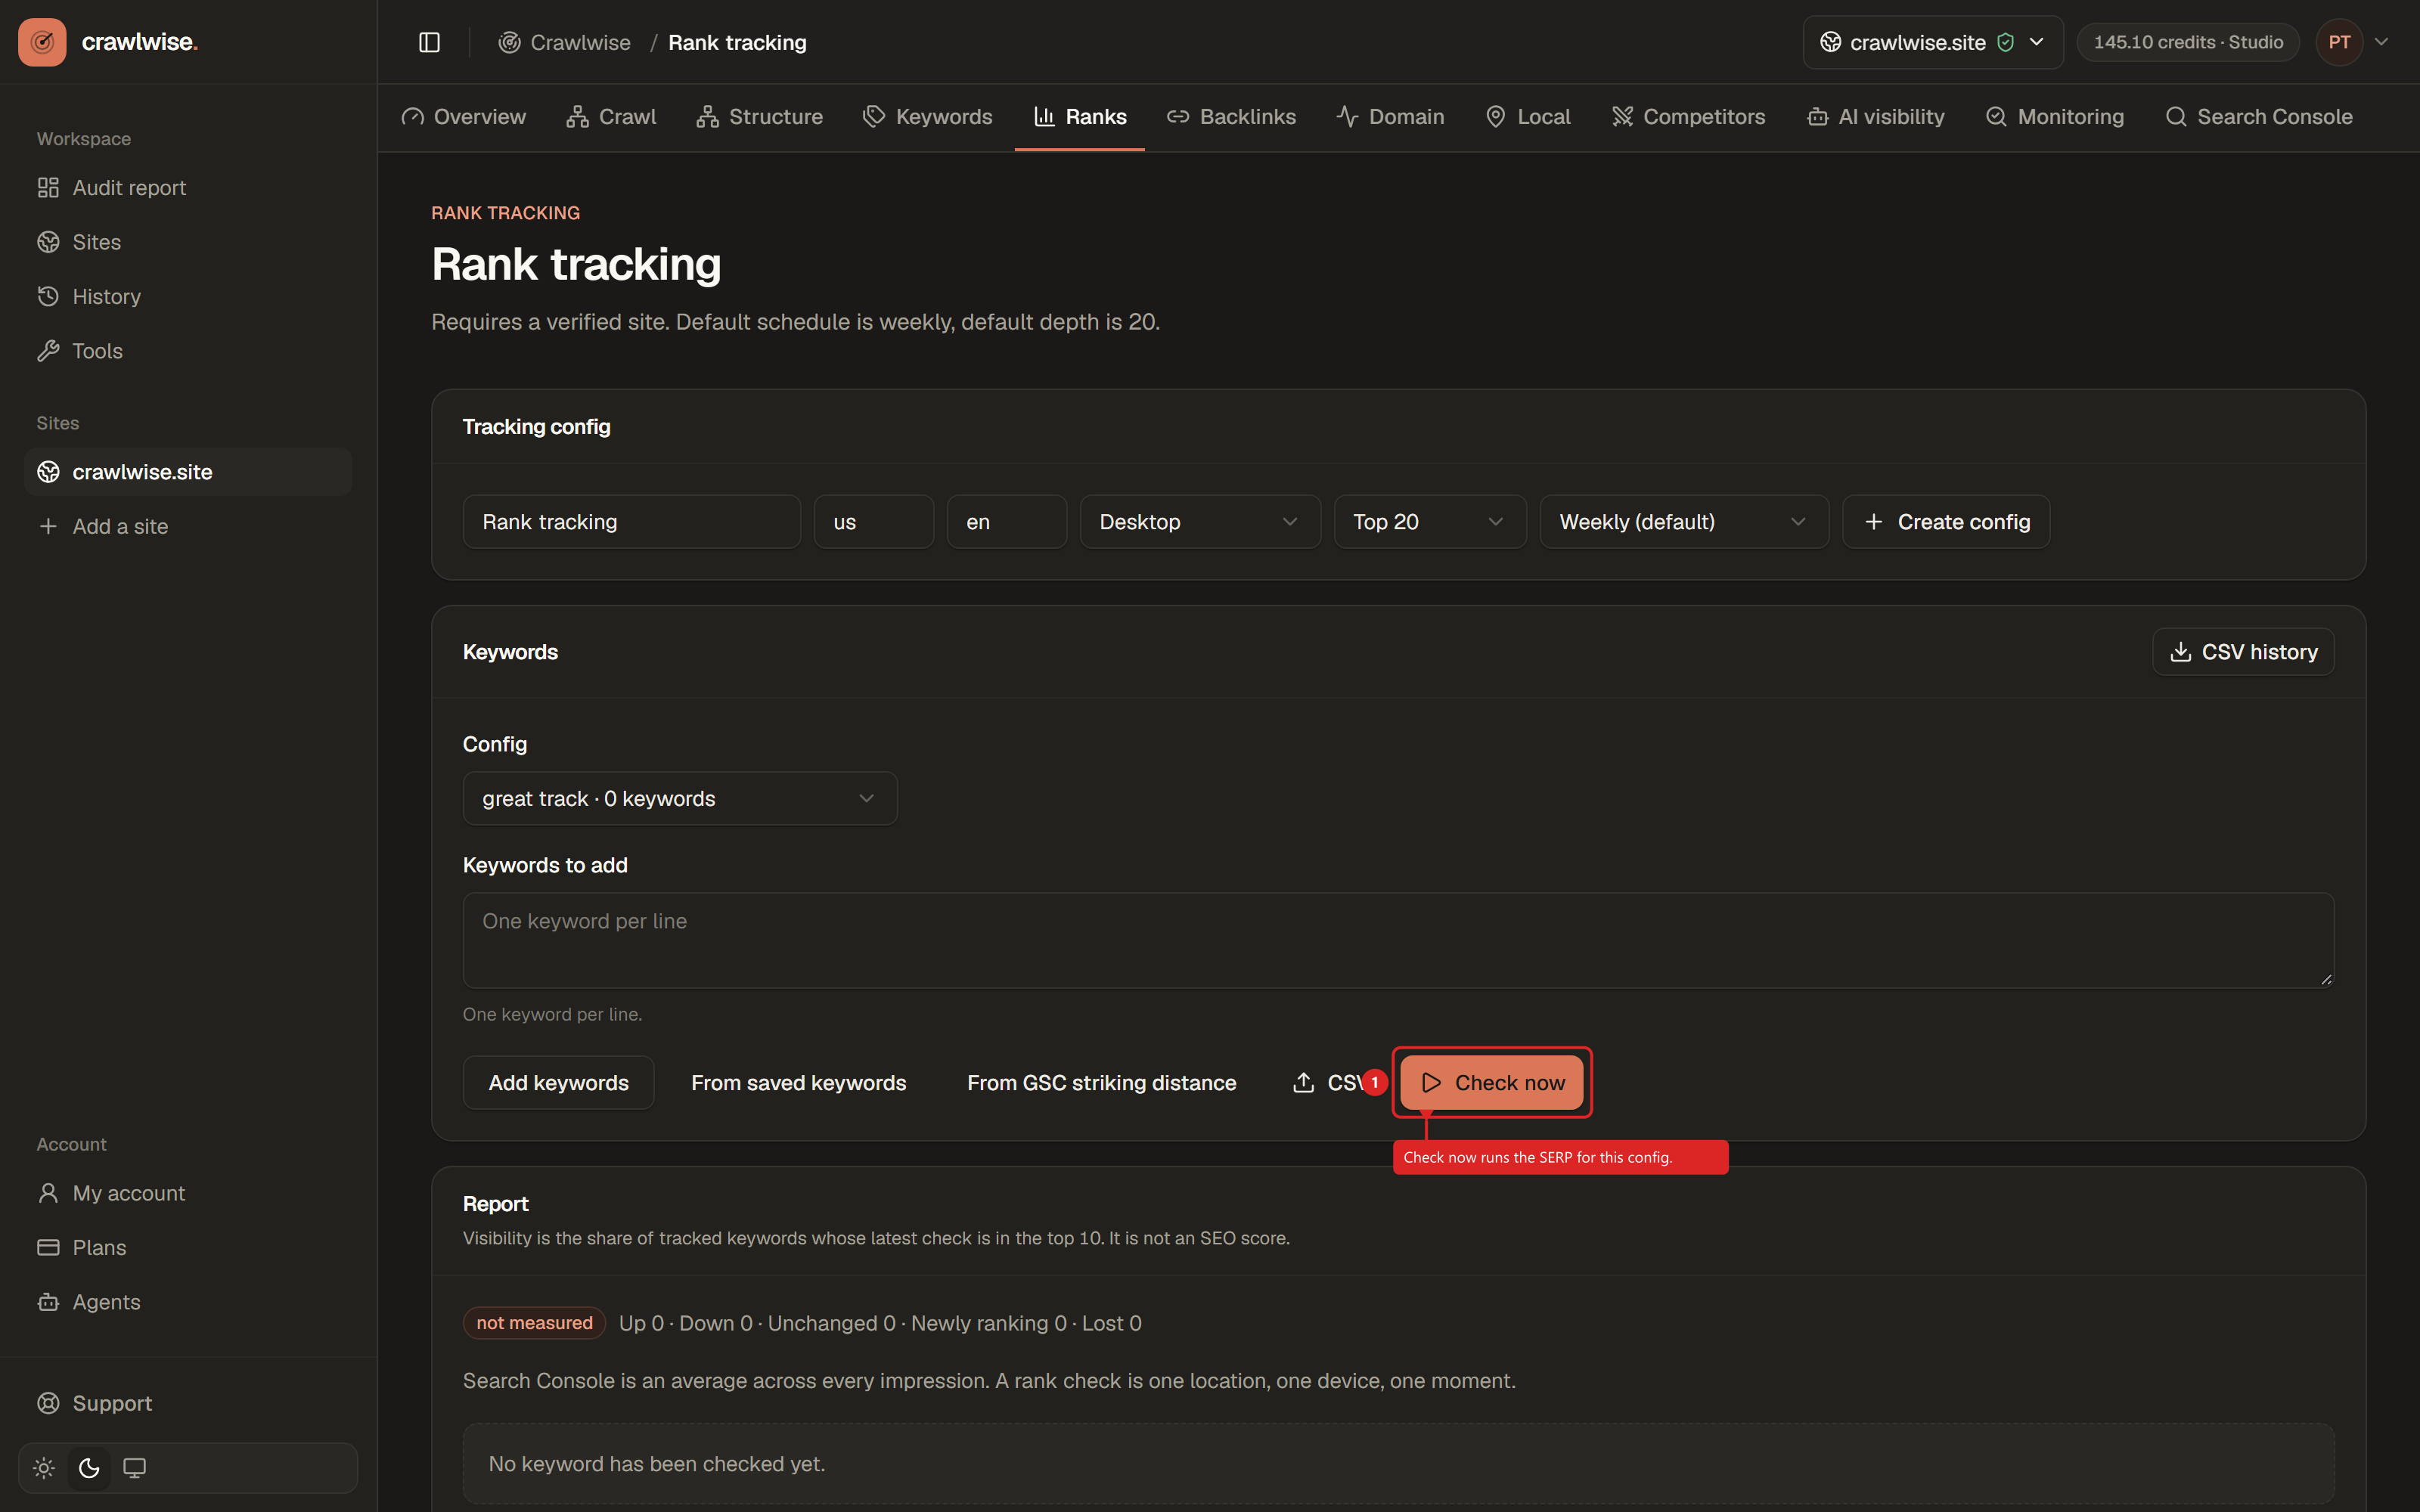Image resolution: width=2420 pixels, height=1512 pixels.
Task: Click the Add a site plus icon
Action: [x=48, y=526]
